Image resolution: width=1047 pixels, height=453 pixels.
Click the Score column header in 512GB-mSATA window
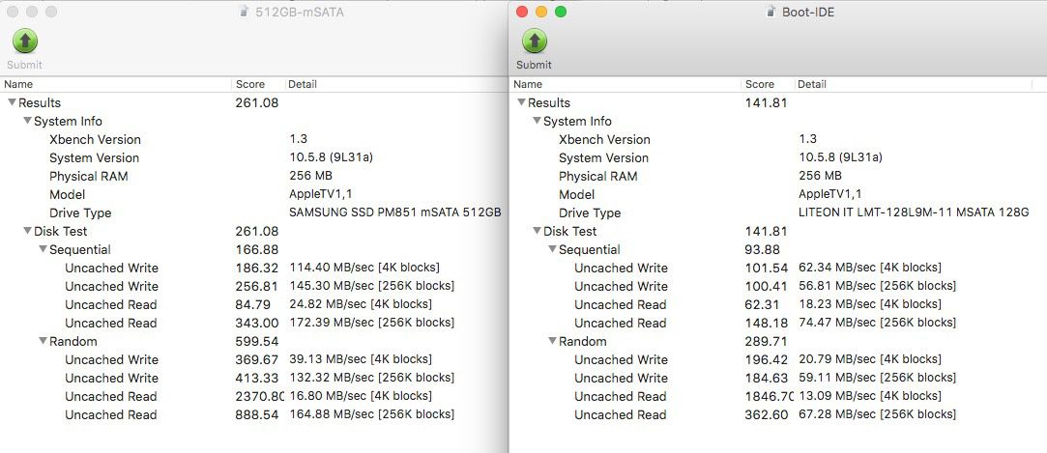click(x=258, y=84)
